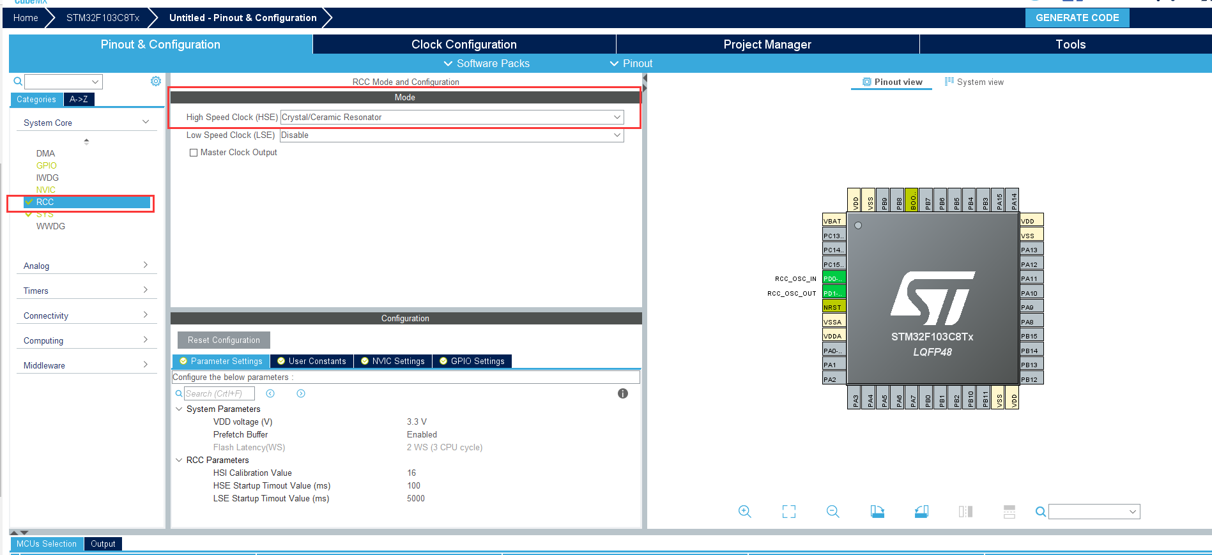Image resolution: width=1212 pixels, height=555 pixels.
Task: Expand the Middleware category
Action: 146,365
